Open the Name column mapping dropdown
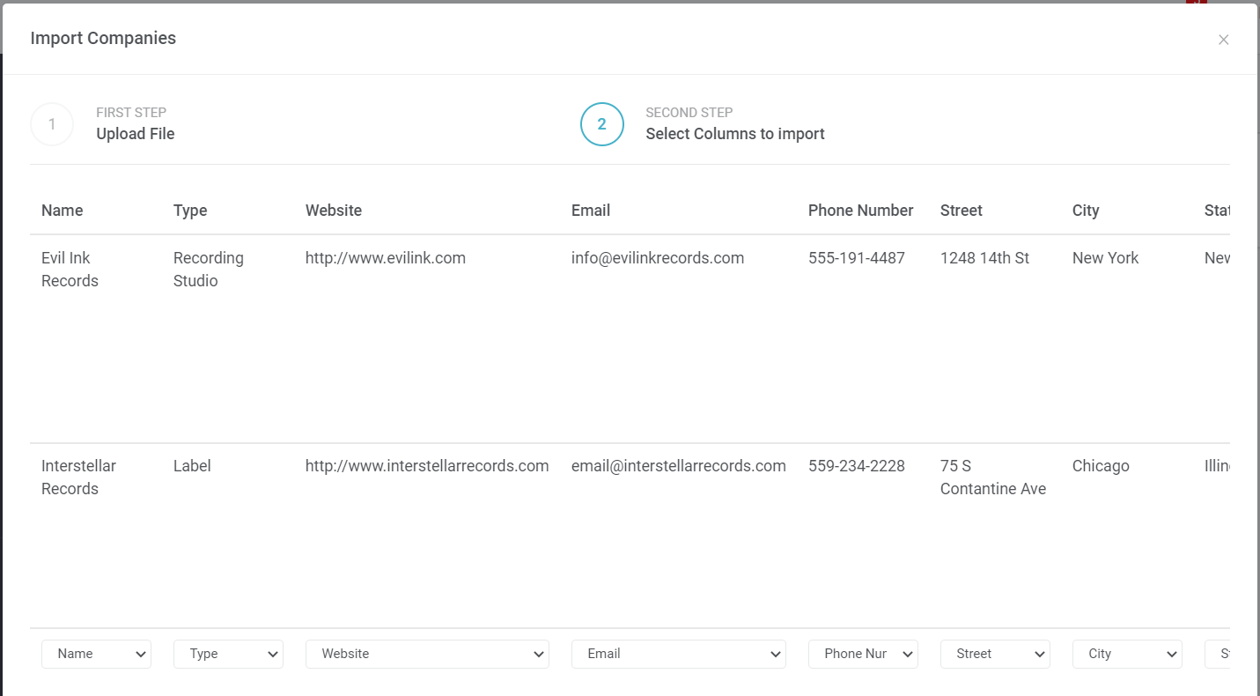Screen dimensions: 1260x696 pos(96,654)
